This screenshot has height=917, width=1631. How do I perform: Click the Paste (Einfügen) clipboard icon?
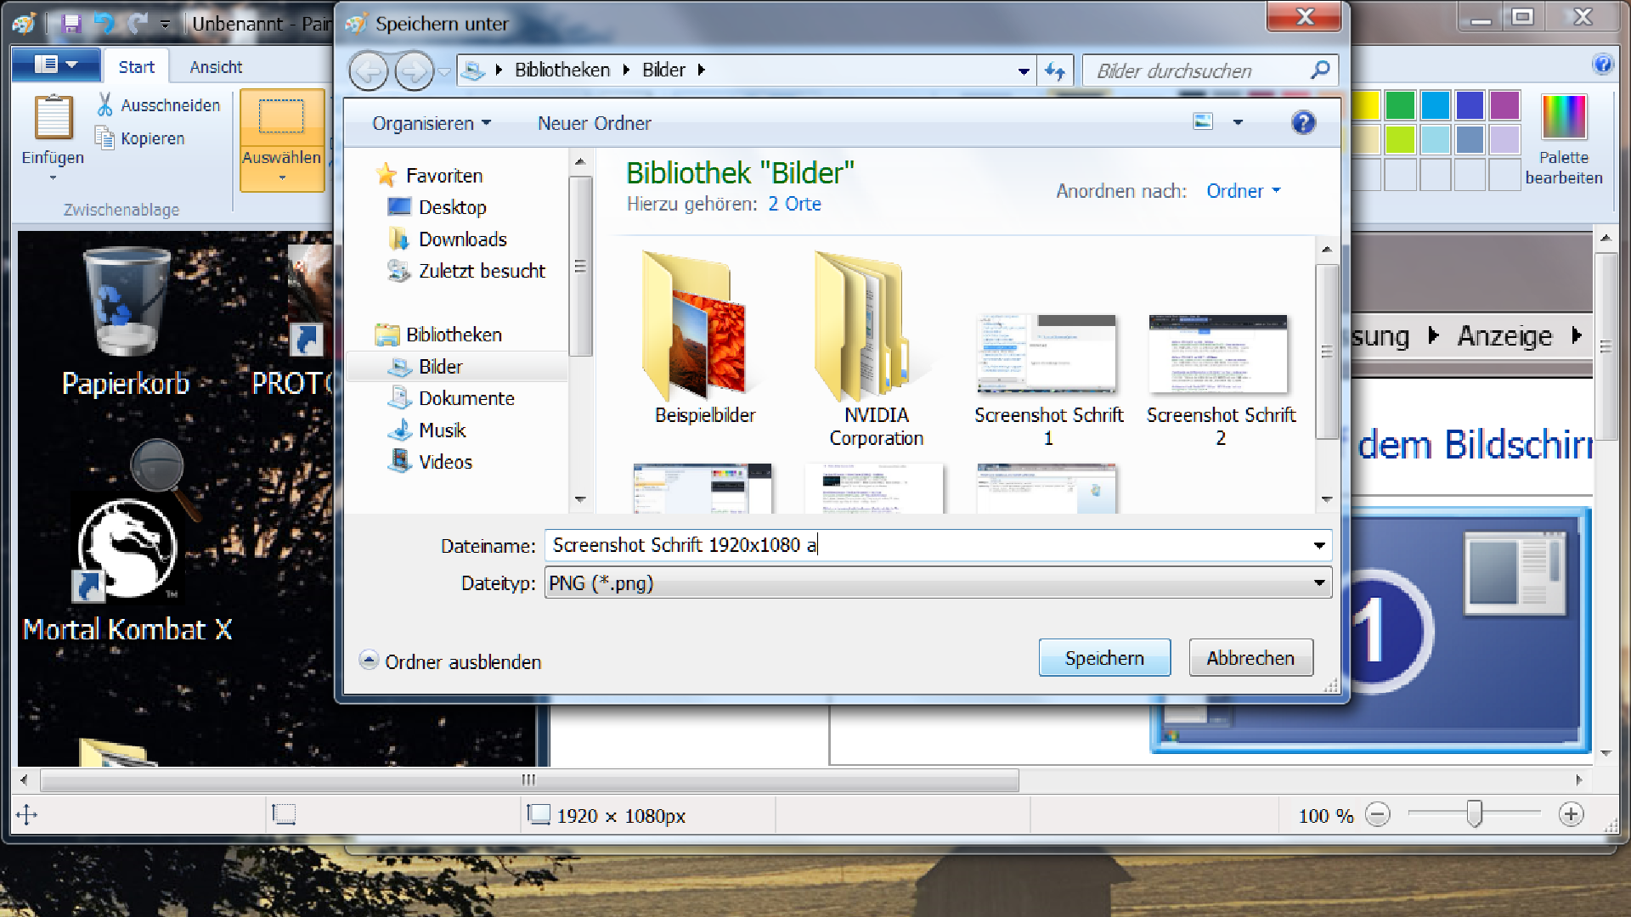pos(53,117)
